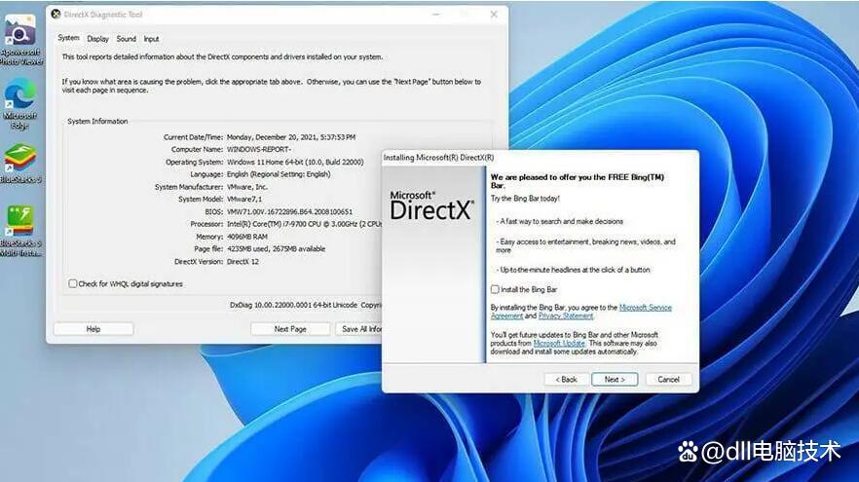
Task: Click DirectX Diagnostic Tool title bar icon
Action: pyautogui.click(x=56, y=15)
